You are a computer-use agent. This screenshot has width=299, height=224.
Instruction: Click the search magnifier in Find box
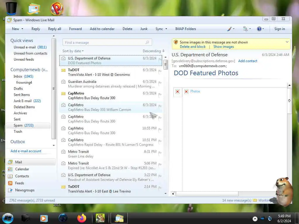click(147, 42)
